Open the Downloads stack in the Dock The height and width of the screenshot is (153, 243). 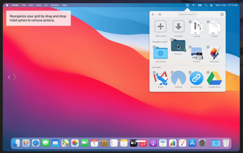(216, 143)
